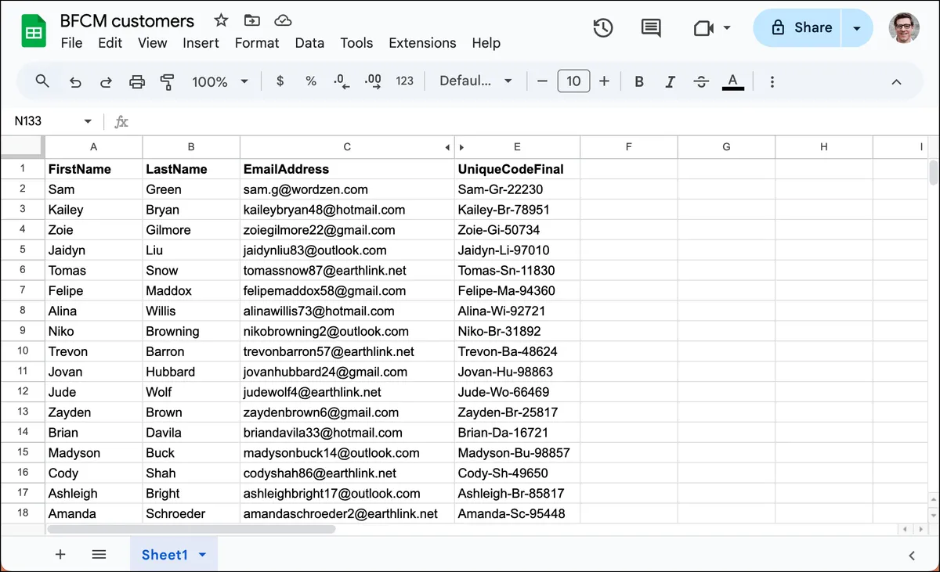Decrease decimal places
Image resolution: width=940 pixels, height=572 pixels.
pos(342,81)
